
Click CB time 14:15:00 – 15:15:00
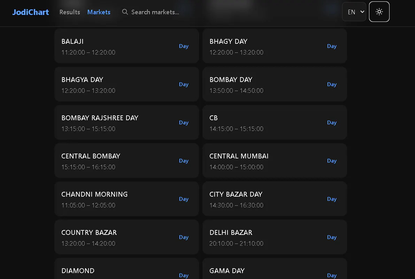pyautogui.click(x=236, y=129)
